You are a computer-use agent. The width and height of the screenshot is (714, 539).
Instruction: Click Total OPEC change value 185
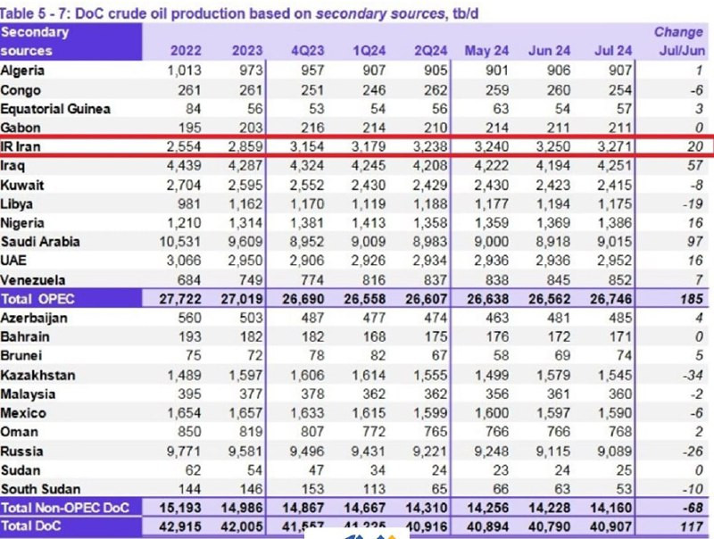(692, 299)
